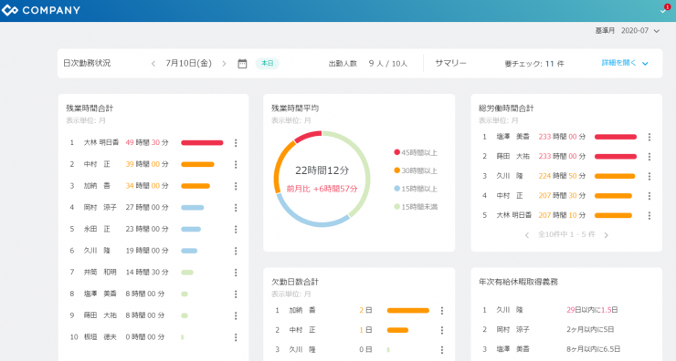Click 要チェック: 11 件 text
The width and height of the screenshot is (676, 361).
point(534,64)
